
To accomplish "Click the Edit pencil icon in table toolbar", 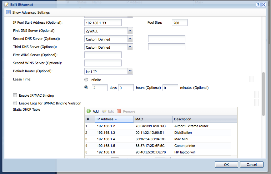I will pyautogui.click(x=104, y=111).
